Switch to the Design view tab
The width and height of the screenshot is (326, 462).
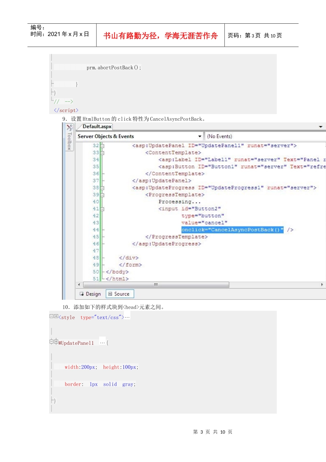(90, 294)
